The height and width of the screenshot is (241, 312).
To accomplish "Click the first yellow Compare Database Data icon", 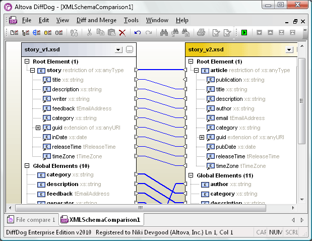I will pos(48,32).
